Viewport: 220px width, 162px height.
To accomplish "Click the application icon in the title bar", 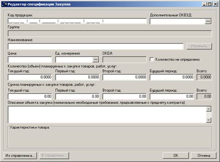I will pos(5,4).
